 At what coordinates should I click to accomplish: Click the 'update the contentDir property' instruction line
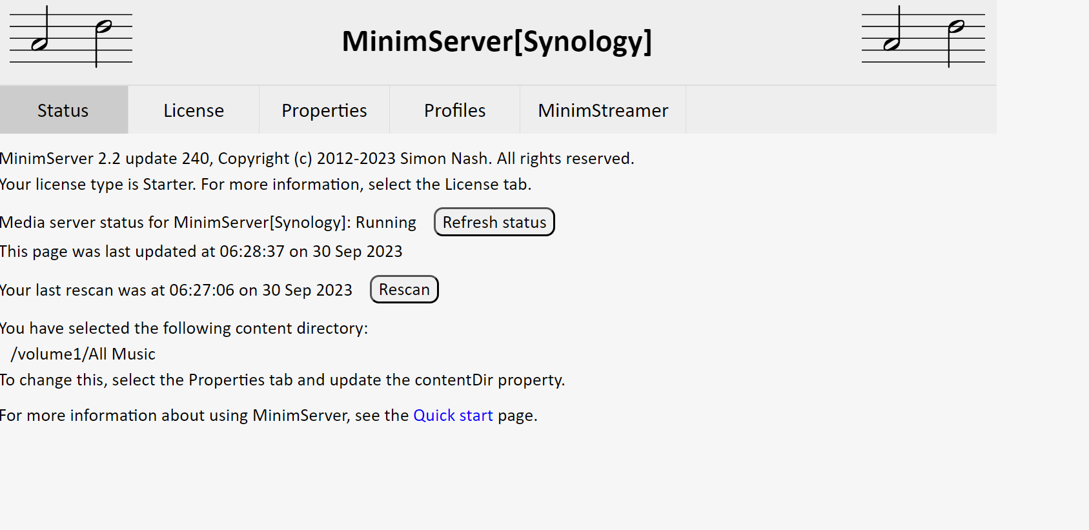tap(282, 380)
